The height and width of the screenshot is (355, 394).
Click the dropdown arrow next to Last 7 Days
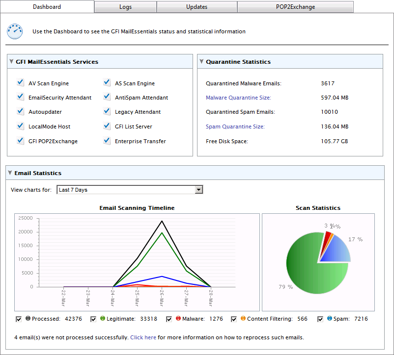click(199, 190)
